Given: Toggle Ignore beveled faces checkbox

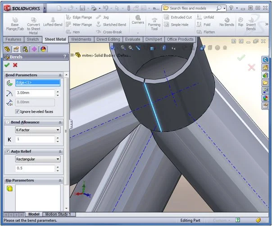Looking at the screenshot, I should [x=18, y=111].
